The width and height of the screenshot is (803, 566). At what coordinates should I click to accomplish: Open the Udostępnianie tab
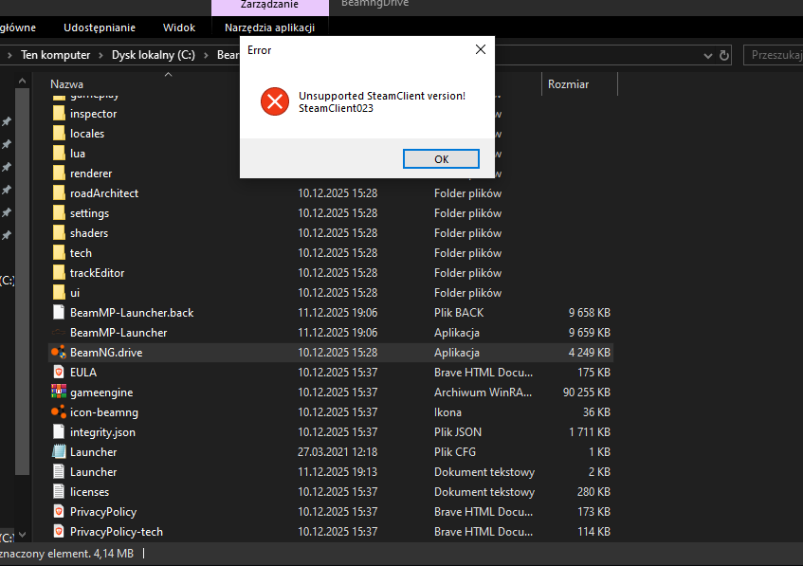100,27
